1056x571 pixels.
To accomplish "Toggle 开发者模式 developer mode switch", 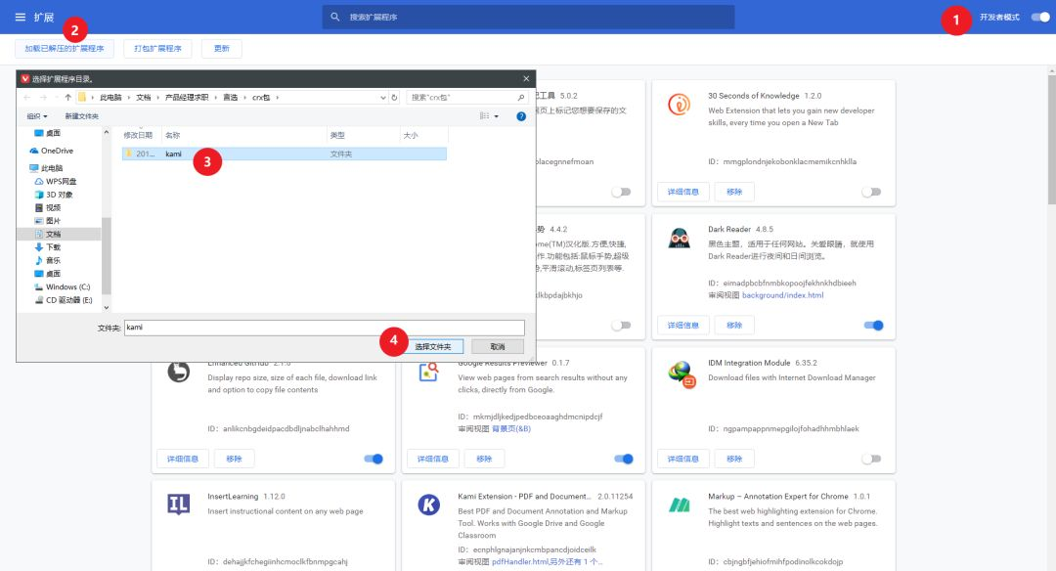I will [x=1039, y=18].
